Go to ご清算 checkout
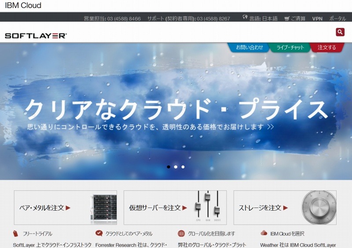The width and height of the screenshot is (352, 248). pos(298,18)
